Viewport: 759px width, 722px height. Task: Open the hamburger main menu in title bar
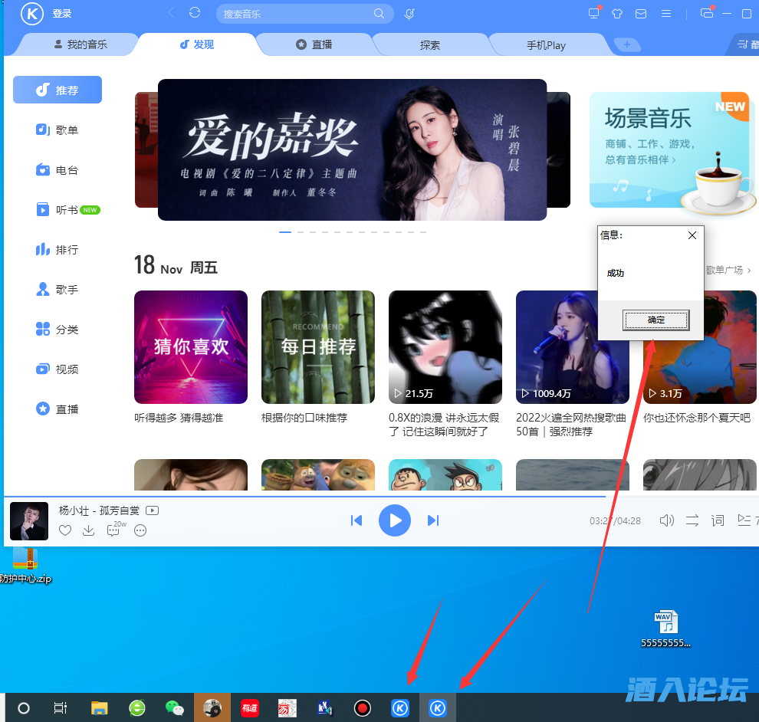pyautogui.click(x=664, y=13)
